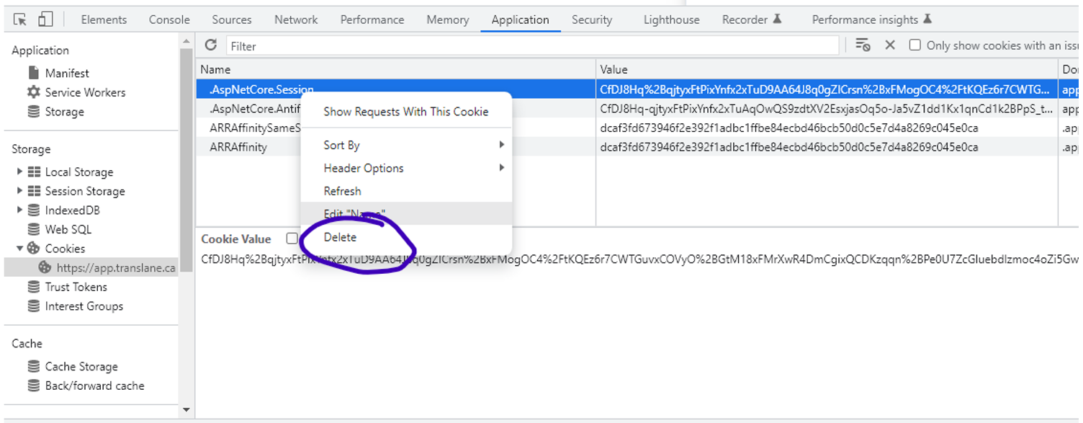This screenshot has width=1083, height=423.
Task: Expand the Session Storage tree node
Action: 19,191
